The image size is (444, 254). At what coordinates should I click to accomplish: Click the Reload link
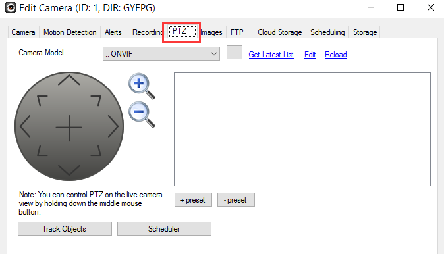[x=335, y=55]
